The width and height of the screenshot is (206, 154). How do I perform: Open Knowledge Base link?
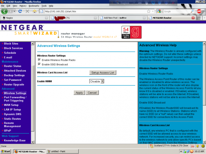tap(15, 141)
